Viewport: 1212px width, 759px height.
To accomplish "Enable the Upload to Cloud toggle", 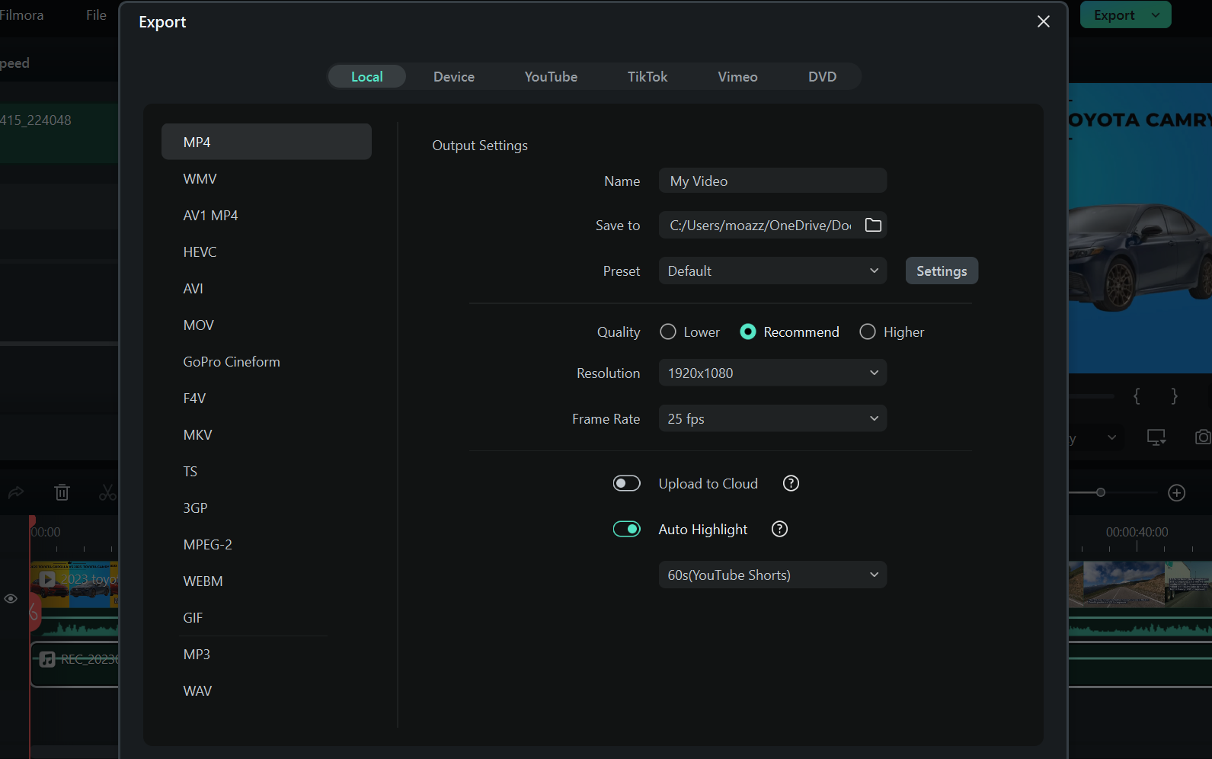I will coord(626,483).
